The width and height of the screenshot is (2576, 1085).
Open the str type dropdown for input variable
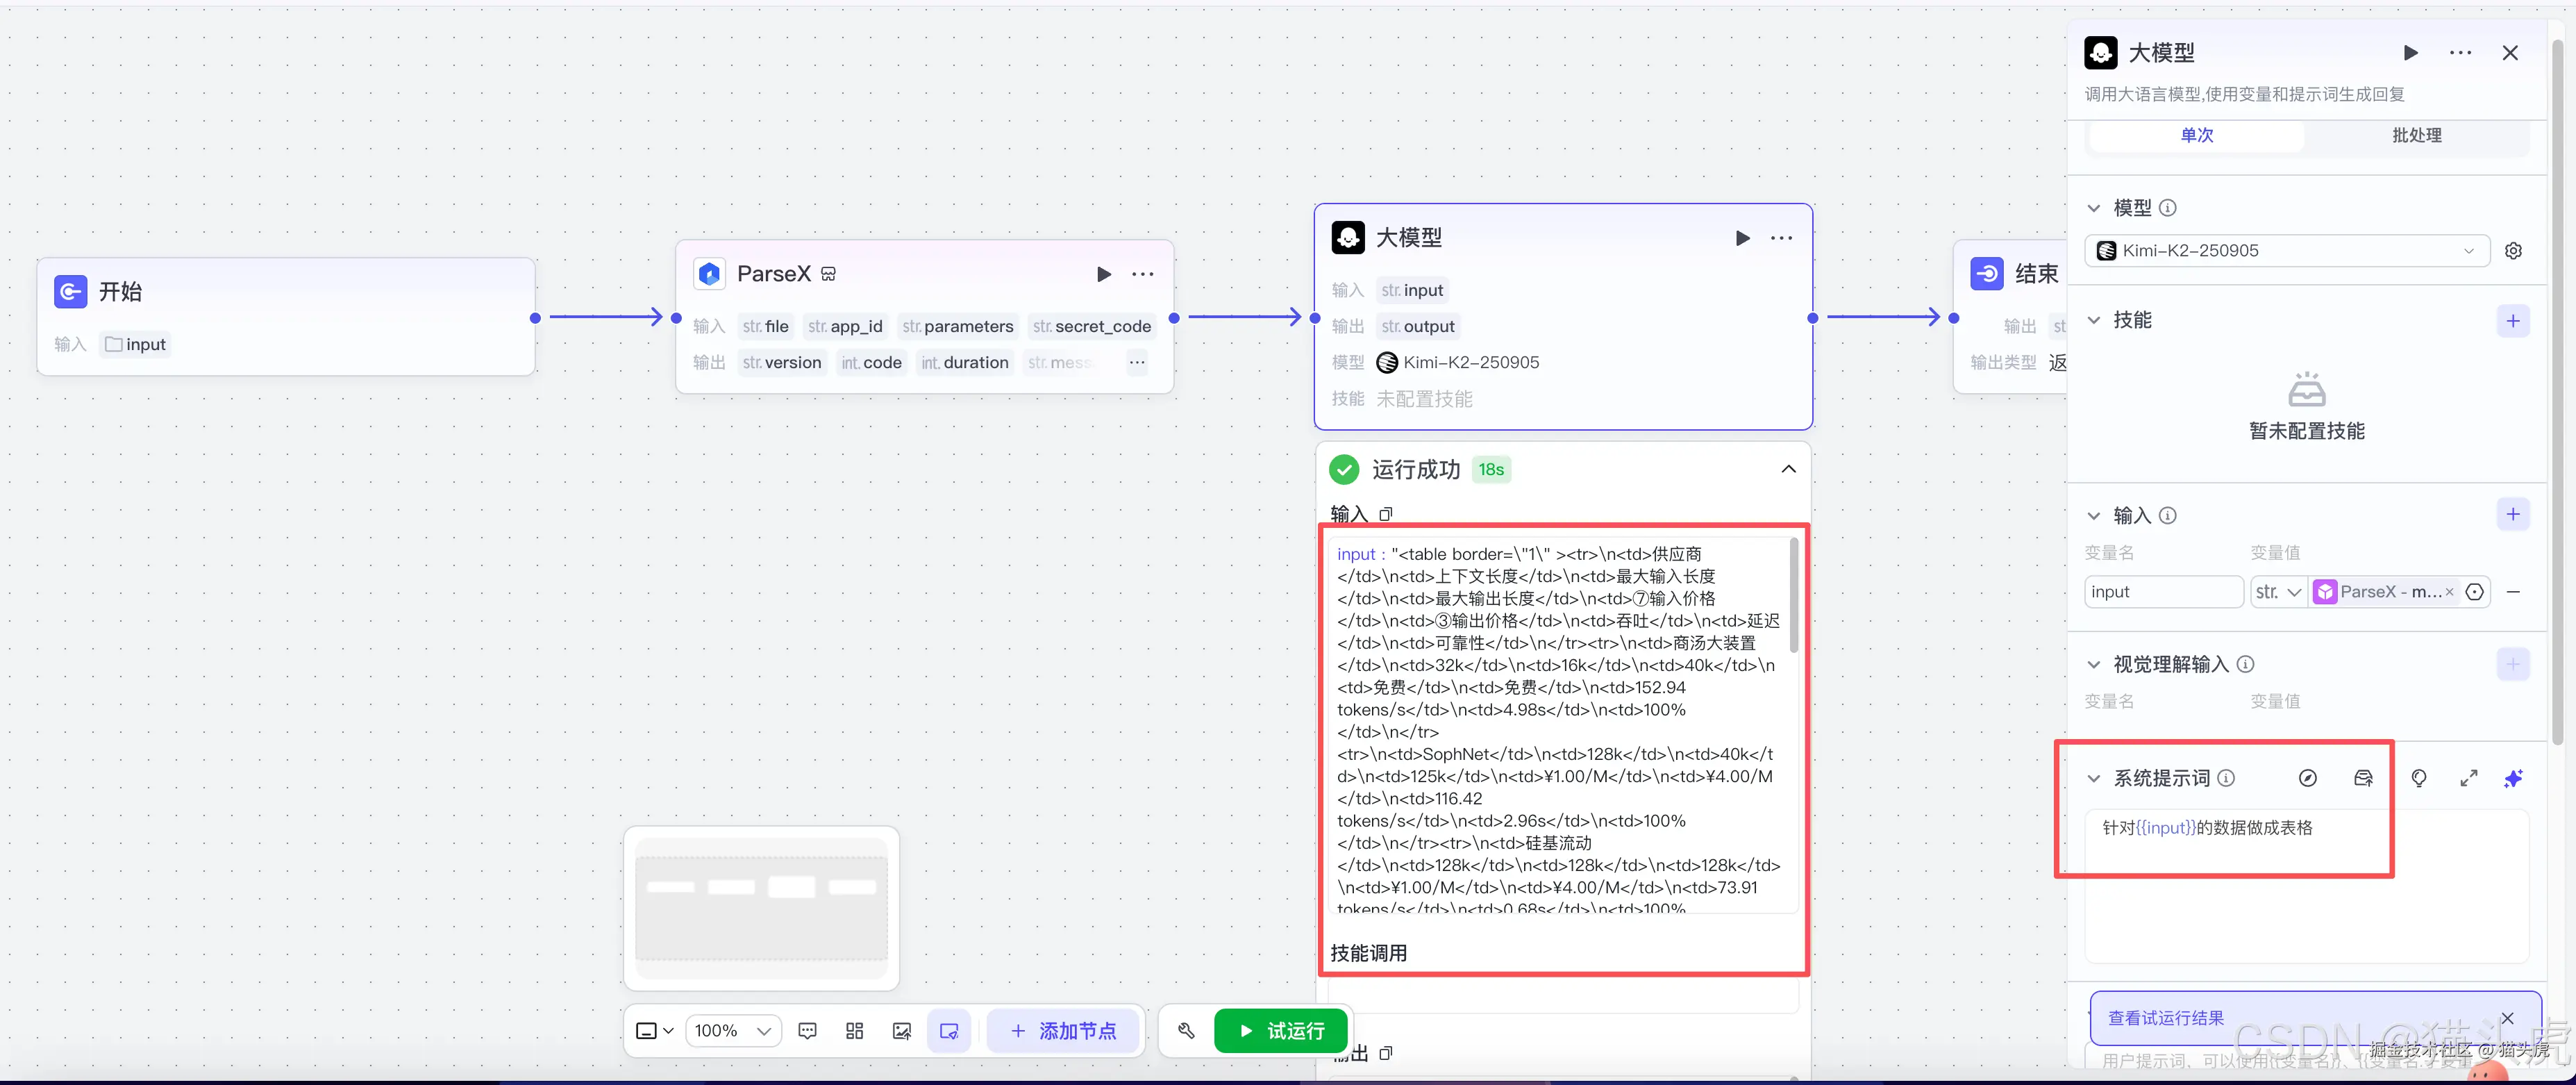[2278, 591]
